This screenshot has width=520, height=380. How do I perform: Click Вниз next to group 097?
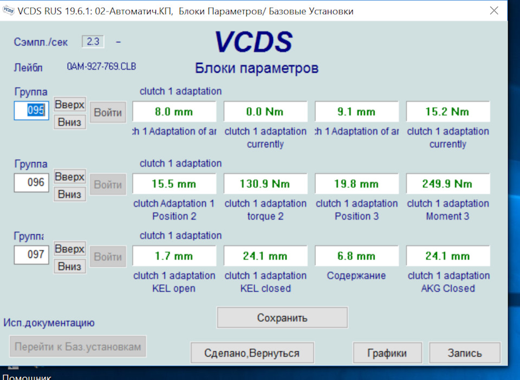pyautogui.click(x=70, y=266)
